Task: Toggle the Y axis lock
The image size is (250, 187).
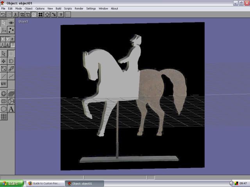Action: click(7, 39)
